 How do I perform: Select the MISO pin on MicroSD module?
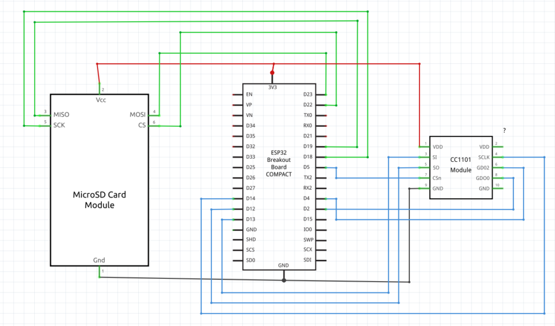tap(61, 115)
